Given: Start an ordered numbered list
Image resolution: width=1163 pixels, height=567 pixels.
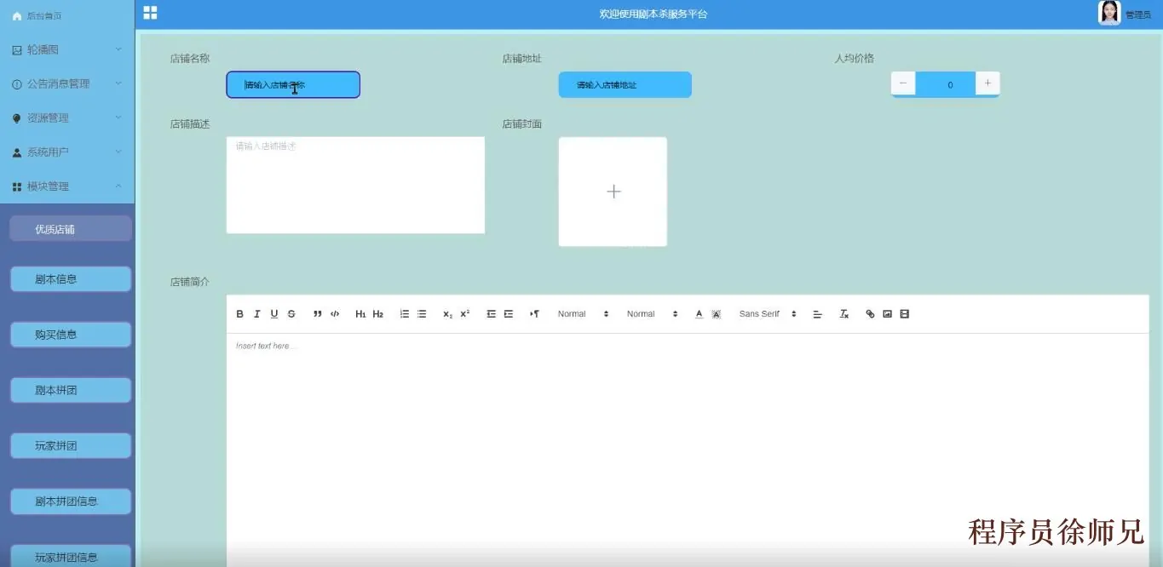Looking at the screenshot, I should [404, 314].
